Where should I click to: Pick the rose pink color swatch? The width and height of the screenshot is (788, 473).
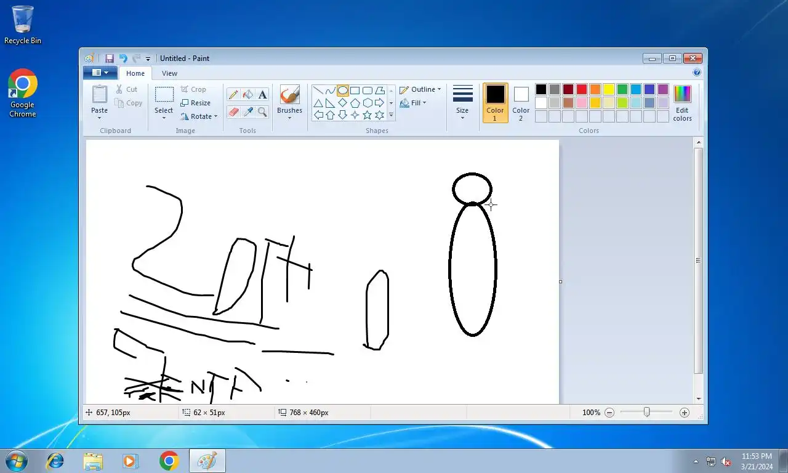click(x=582, y=103)
